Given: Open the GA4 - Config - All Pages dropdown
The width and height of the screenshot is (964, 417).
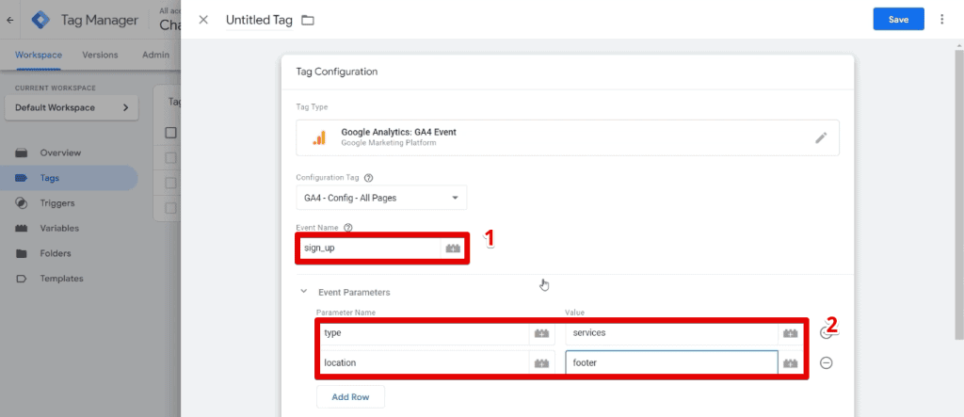Looking at the screenshot, I should (x=381, y=198).
